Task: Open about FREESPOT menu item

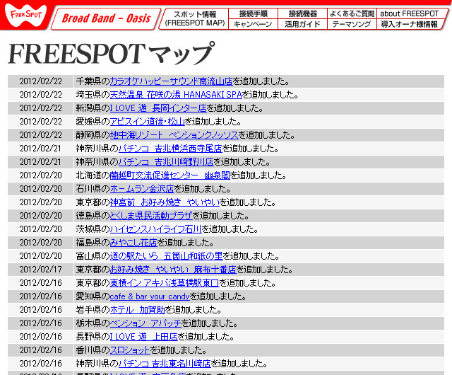Action: 411,13
